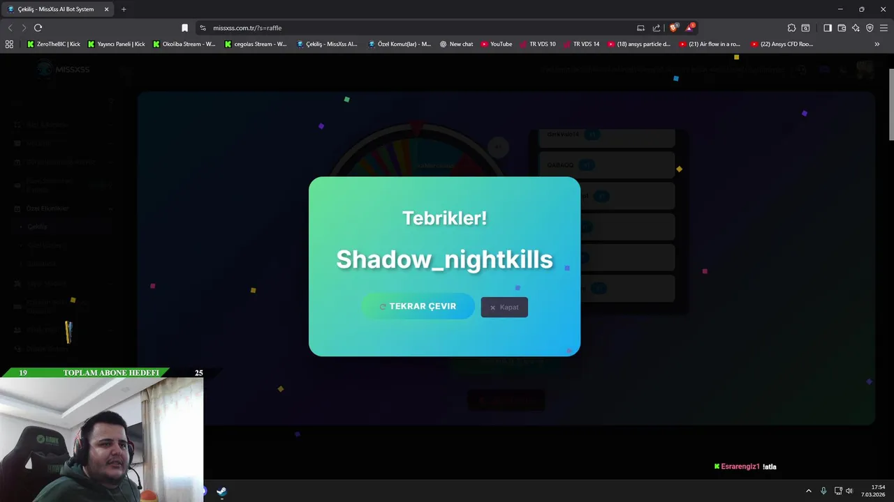894x502 pixels.
Task: Open the volume tray icon
Action: coord(849,491)
